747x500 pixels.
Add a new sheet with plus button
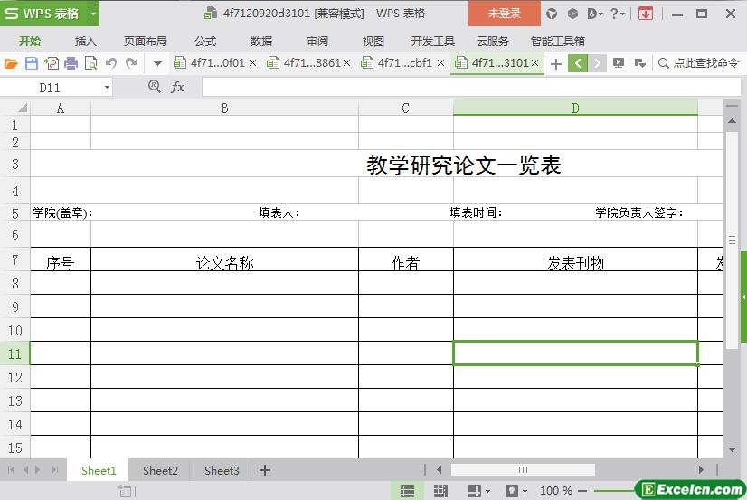click(265, 470)
